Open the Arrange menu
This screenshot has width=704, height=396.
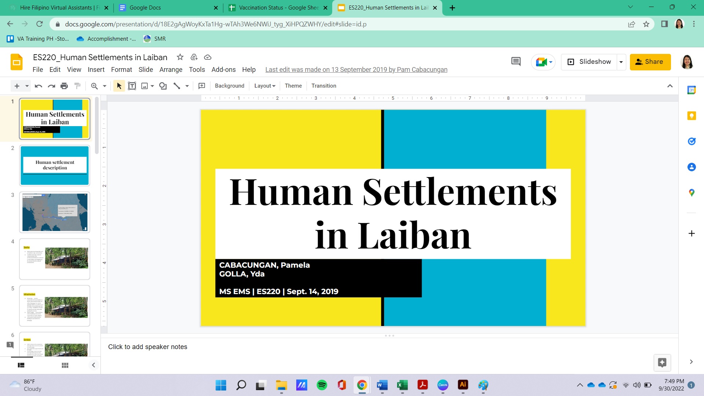point(170,70)
